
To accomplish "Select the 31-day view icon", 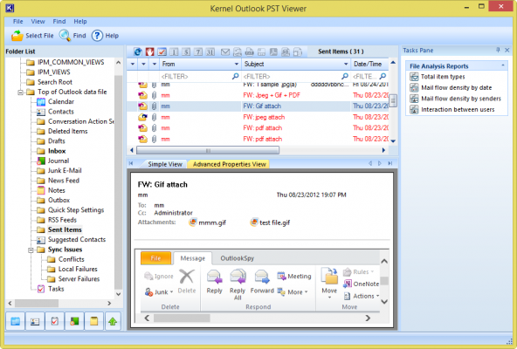I will tap(210, 51).
